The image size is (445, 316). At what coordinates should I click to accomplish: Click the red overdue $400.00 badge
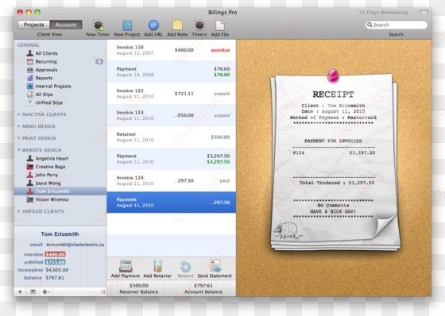pyautogui.click(x=56, y=254)
